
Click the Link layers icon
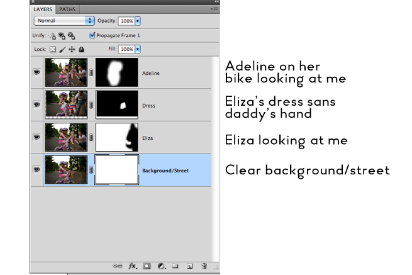point(117,266)
